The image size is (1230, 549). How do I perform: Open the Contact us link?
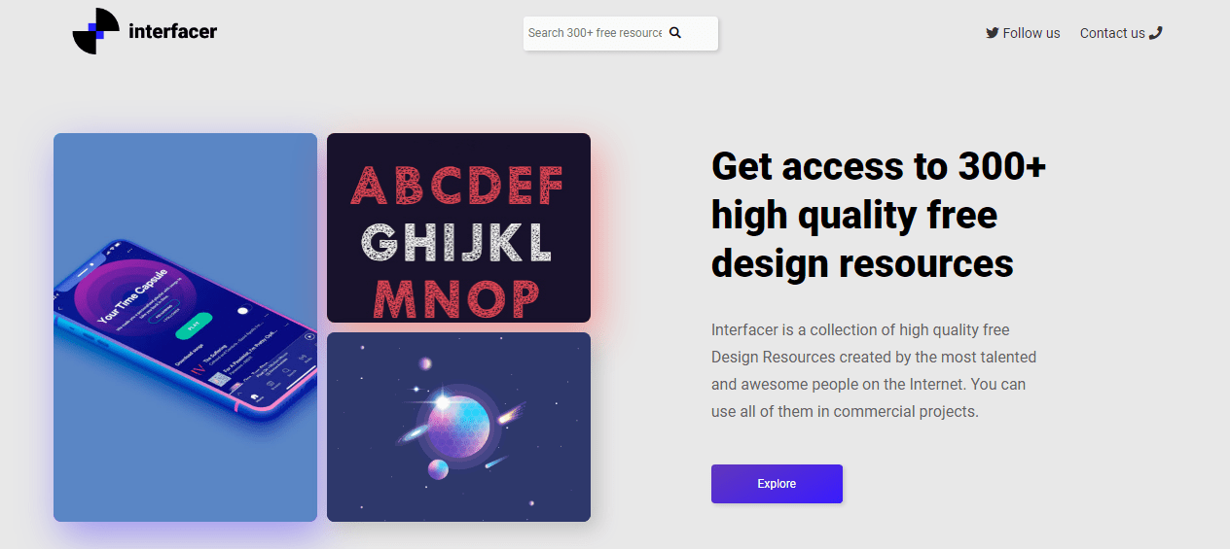[1111, 33]
